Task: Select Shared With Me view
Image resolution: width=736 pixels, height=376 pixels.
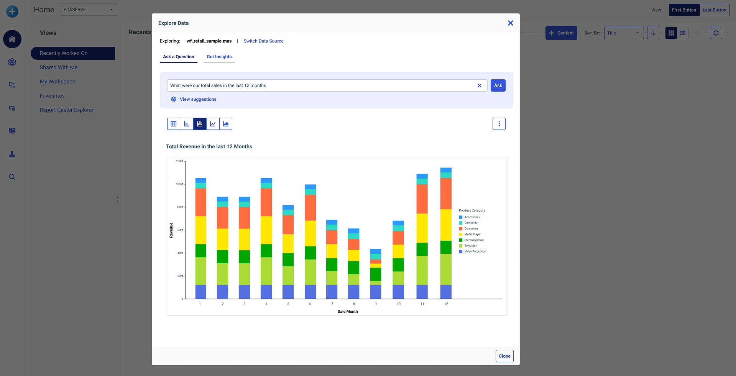Action: click(x=59, y=67)
